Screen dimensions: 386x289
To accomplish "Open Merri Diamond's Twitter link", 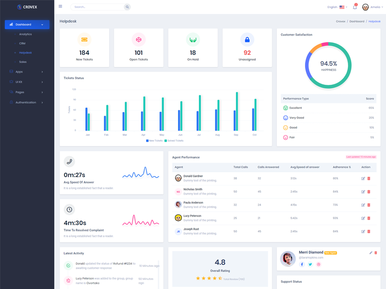I will [x=310, y=264].
